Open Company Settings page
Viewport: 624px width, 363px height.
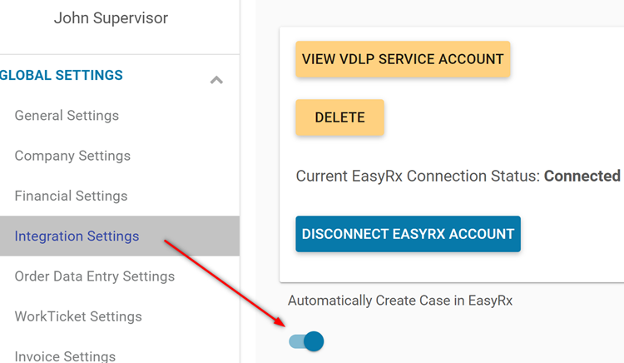click(x=72, y=156)
